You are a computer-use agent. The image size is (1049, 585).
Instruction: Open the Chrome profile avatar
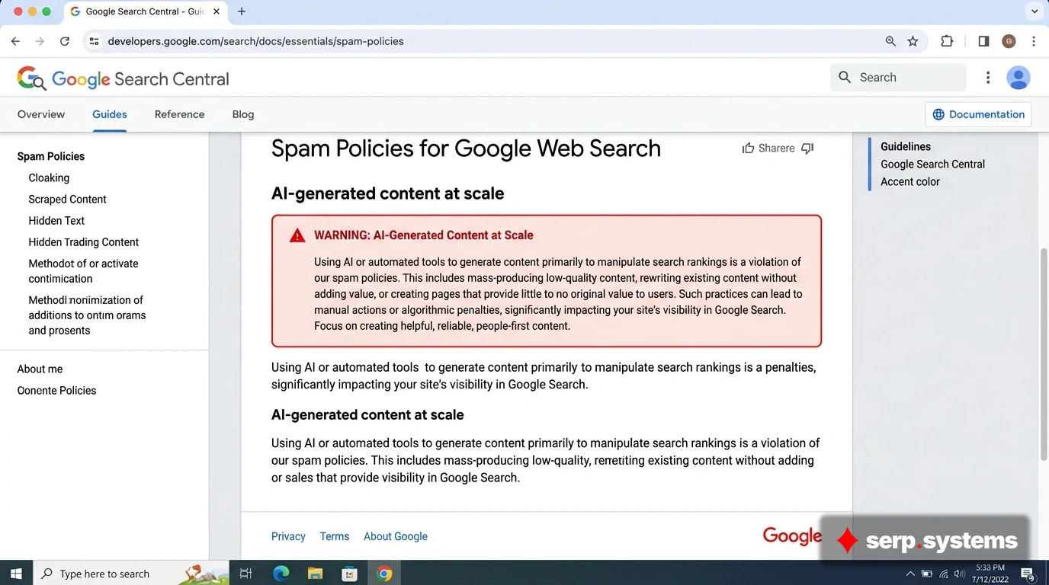(1009, 41)
